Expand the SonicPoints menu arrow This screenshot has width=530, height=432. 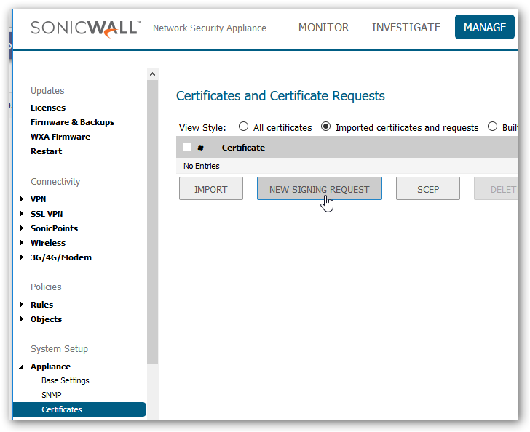tap(21, 228)
